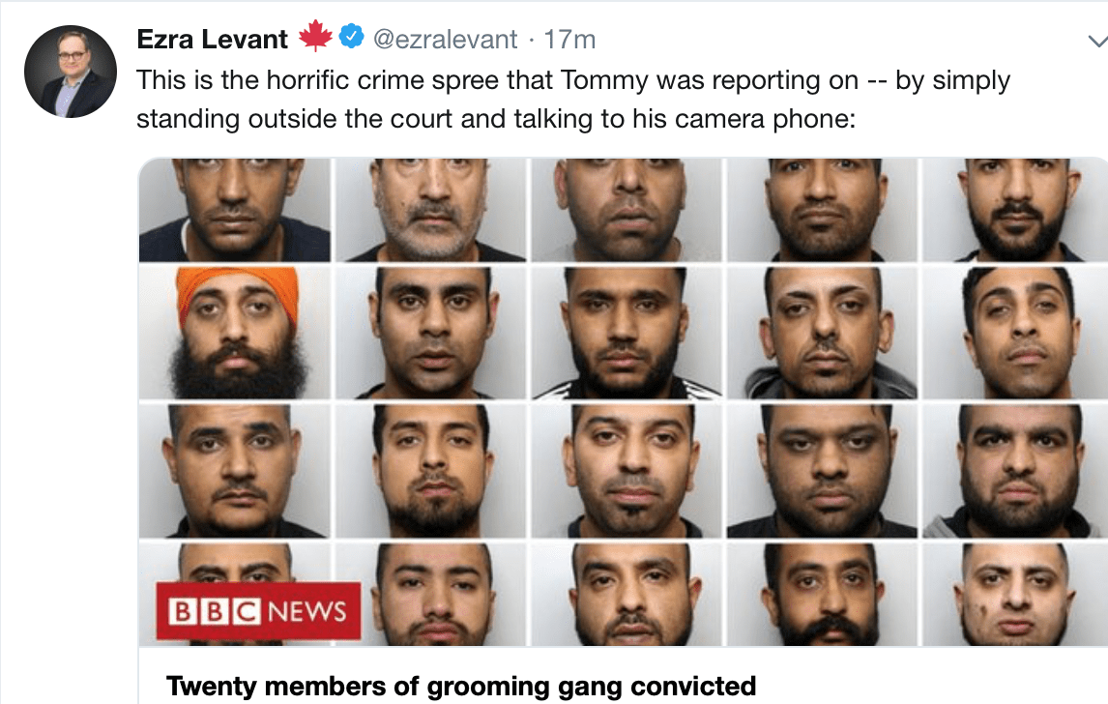
Task: Open 'Twenty members of grooming gang convicted' headline
Action: [x=461, y=687]
